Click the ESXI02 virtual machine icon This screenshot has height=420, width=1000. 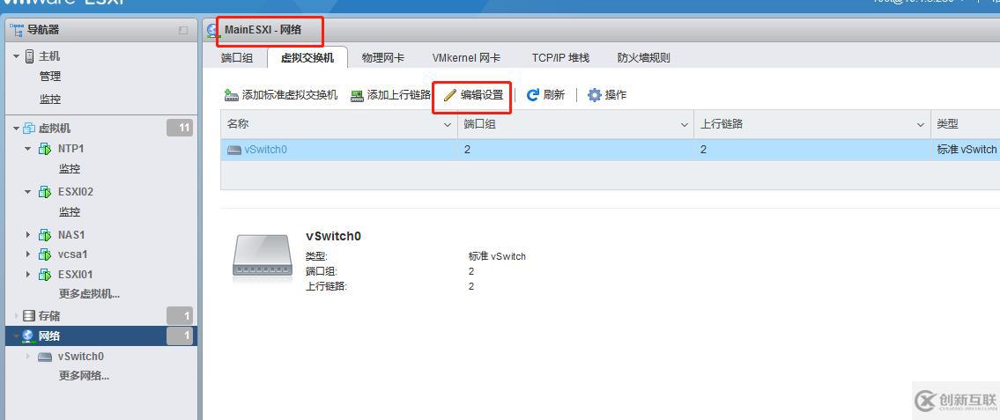(44, 191)
